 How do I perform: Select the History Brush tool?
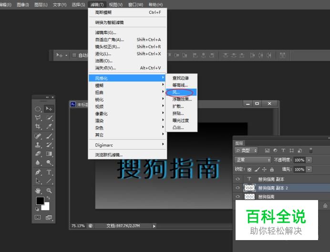[x=49, y=145]
